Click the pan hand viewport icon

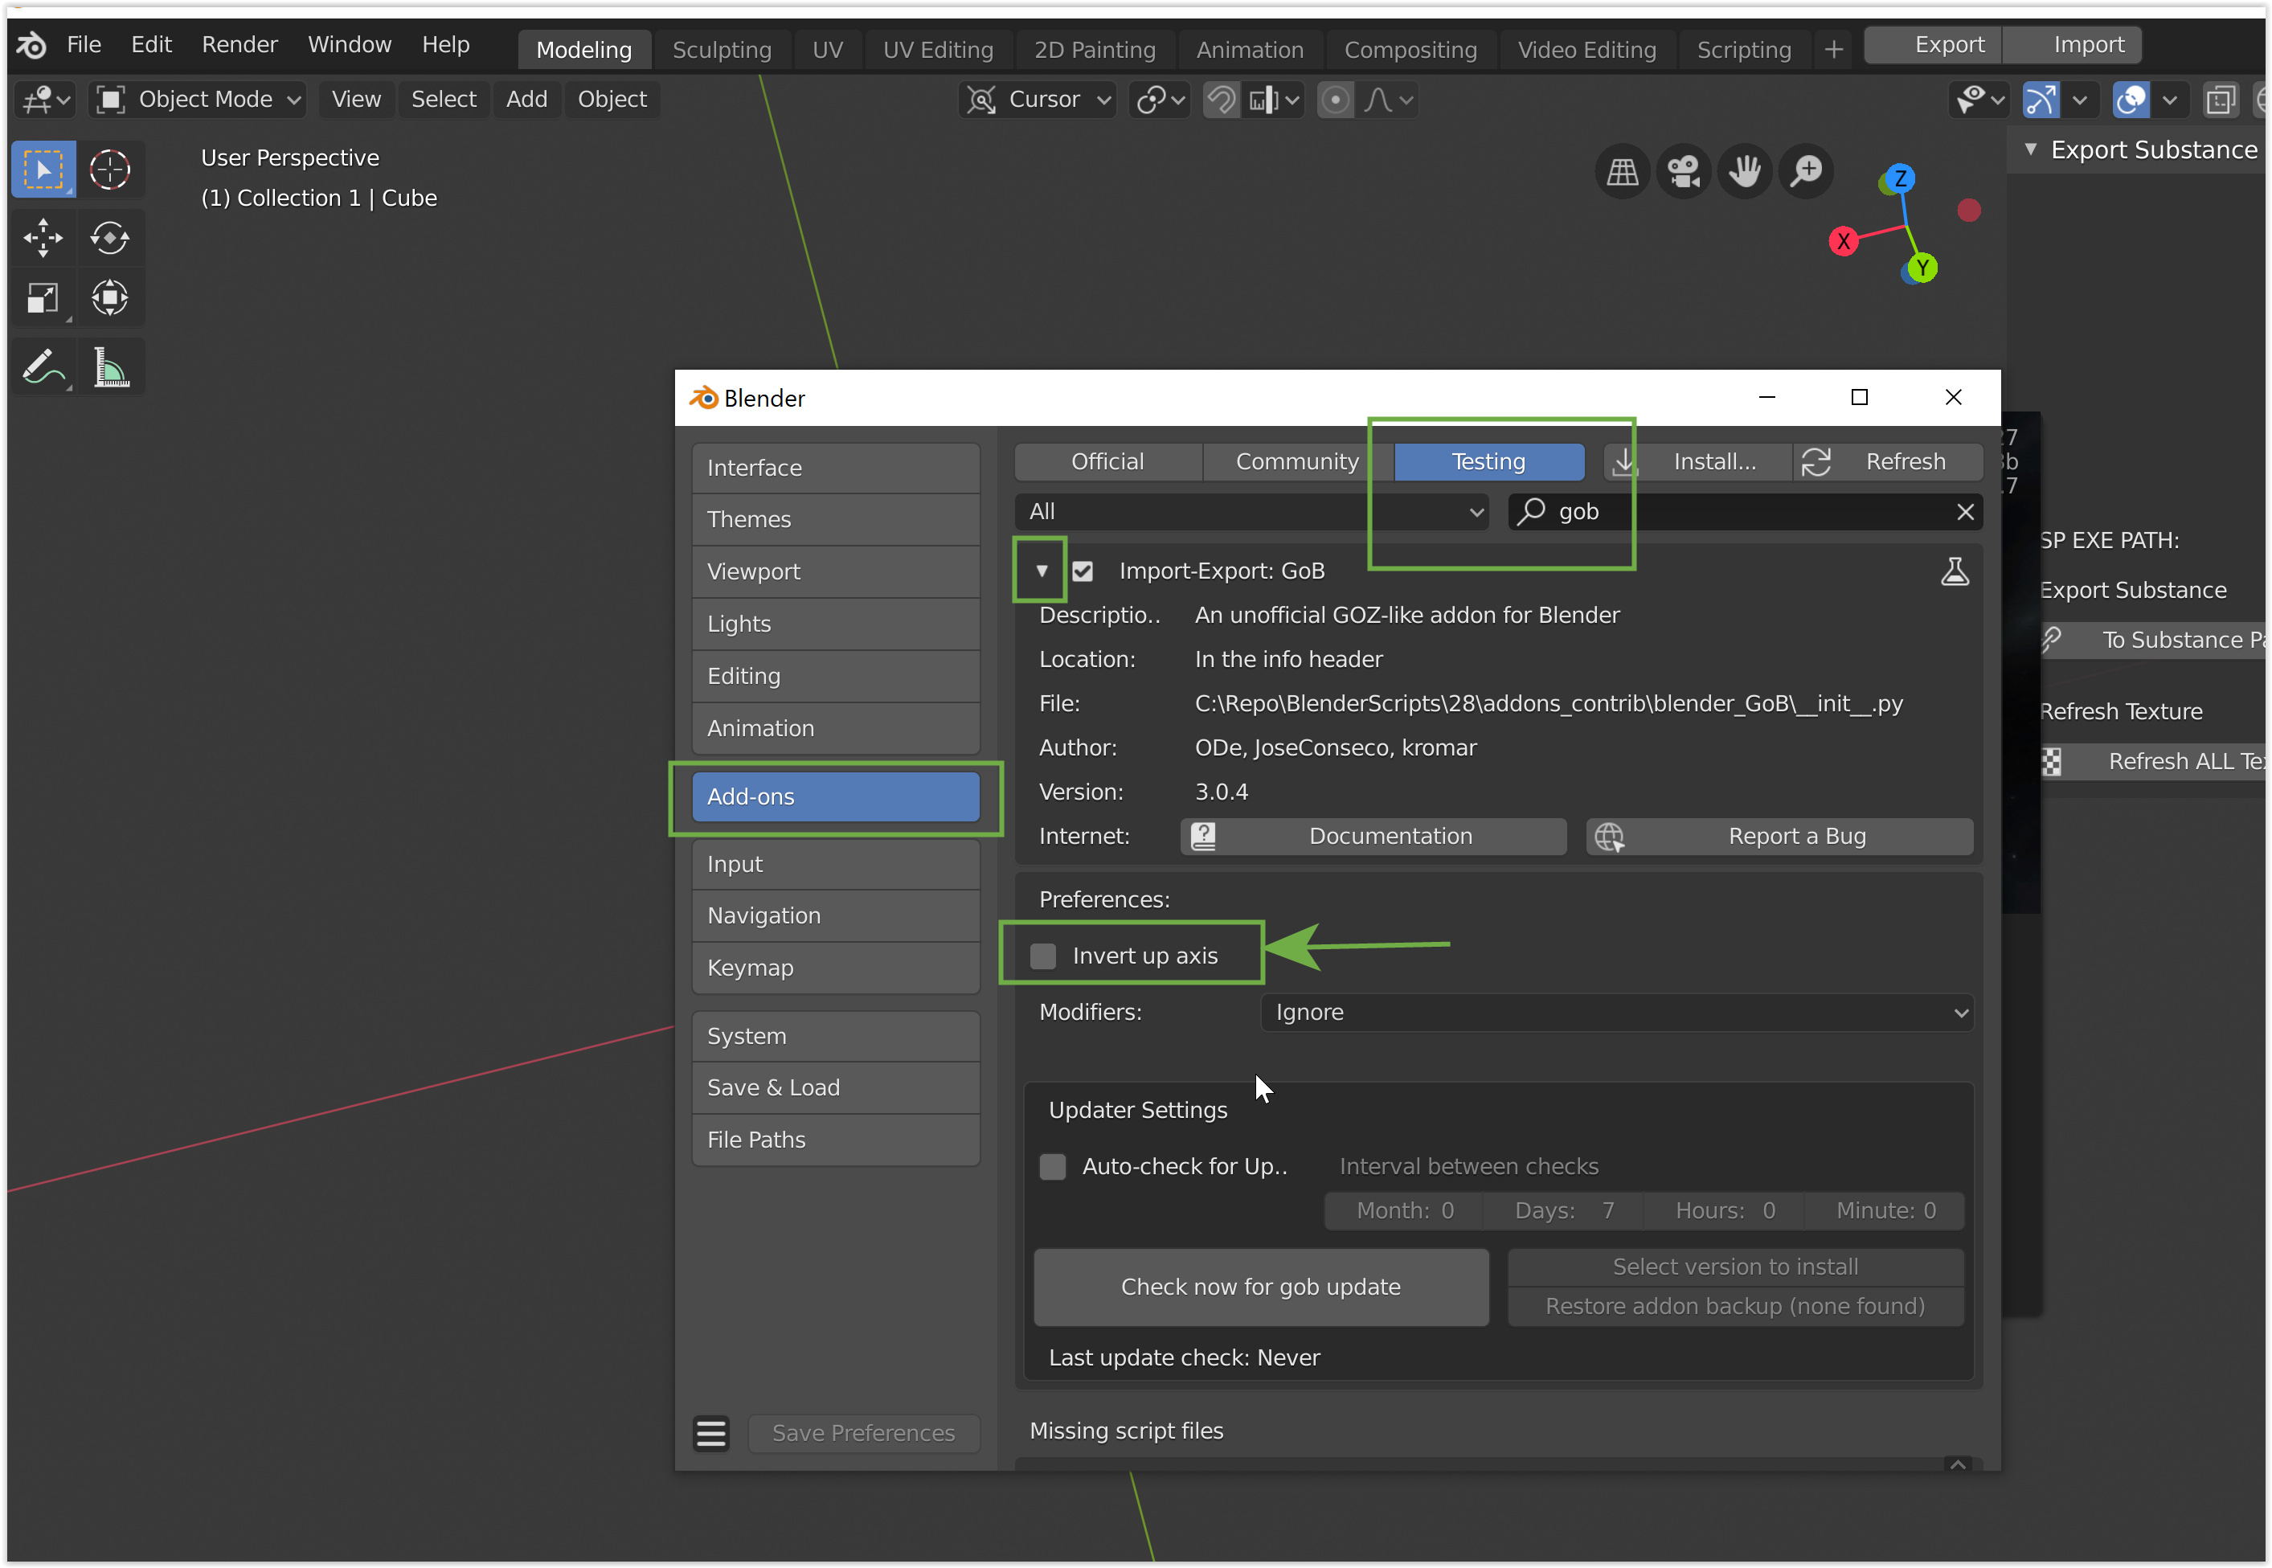[x=1745, y=172]
